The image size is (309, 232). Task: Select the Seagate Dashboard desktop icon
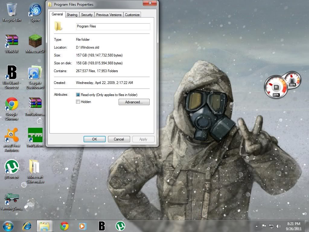click(x=35, y=77)
